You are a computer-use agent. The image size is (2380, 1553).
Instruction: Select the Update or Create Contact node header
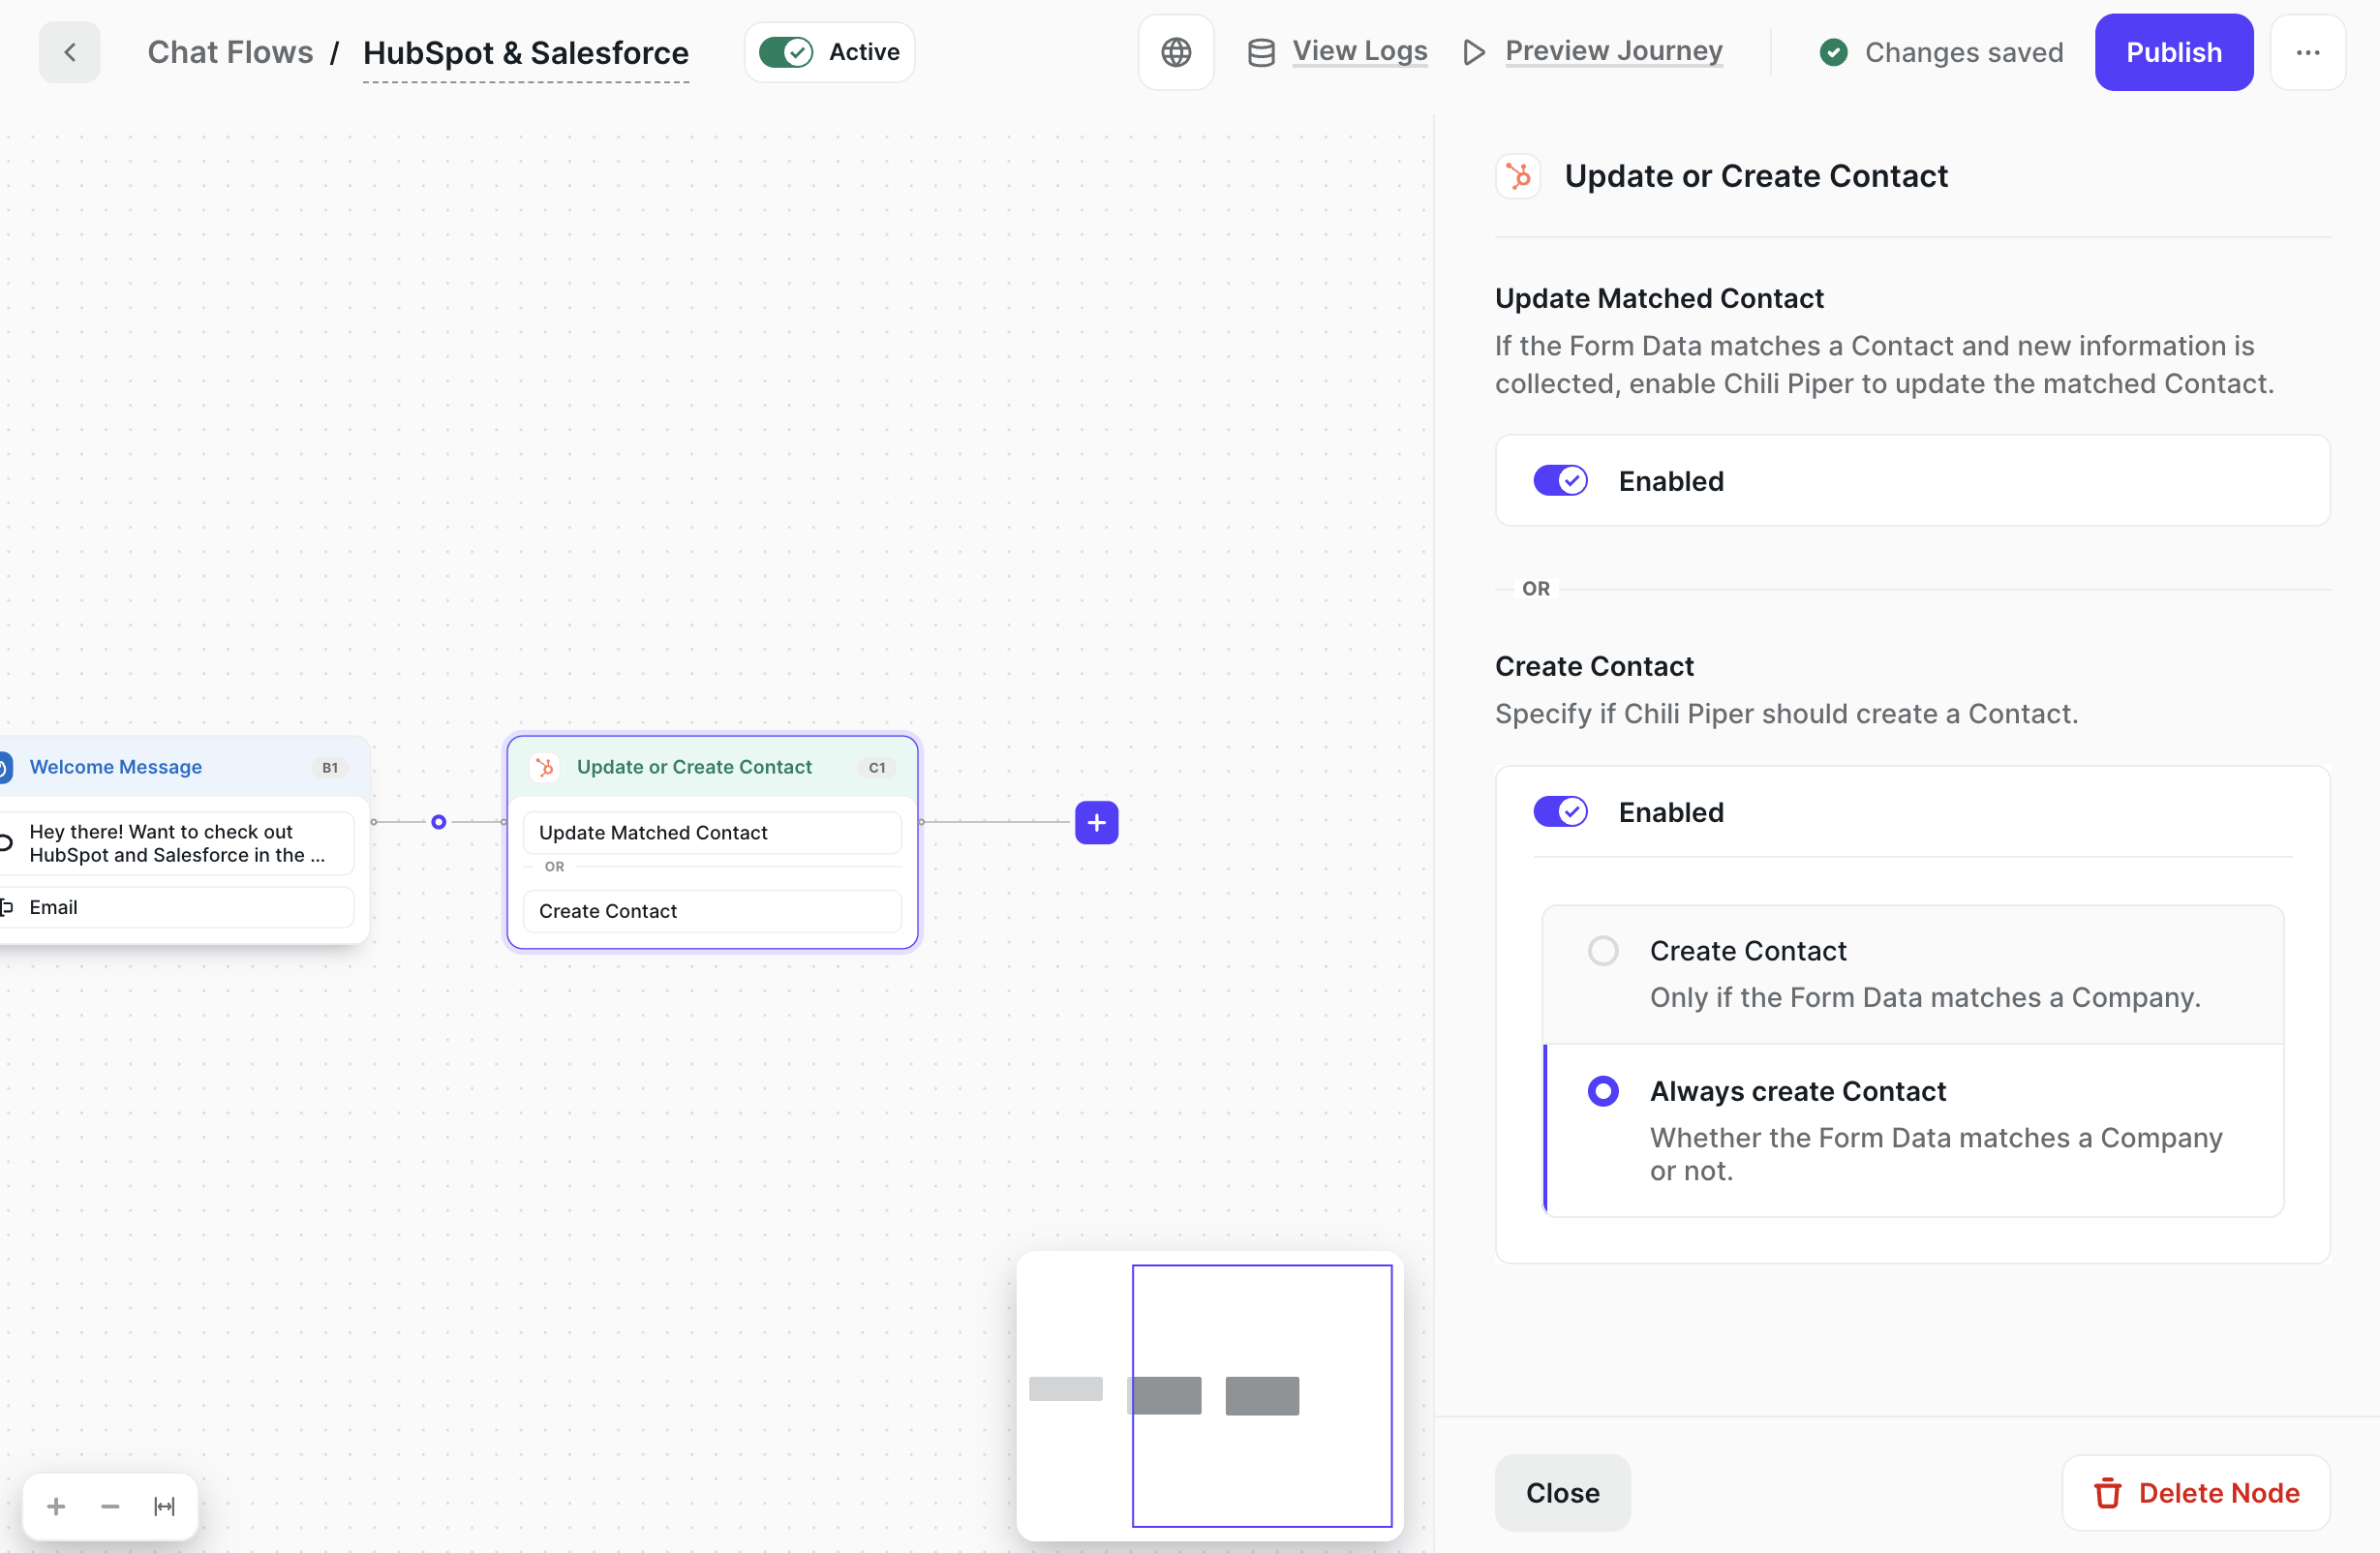pyautogui.click(x=712, y=767)
